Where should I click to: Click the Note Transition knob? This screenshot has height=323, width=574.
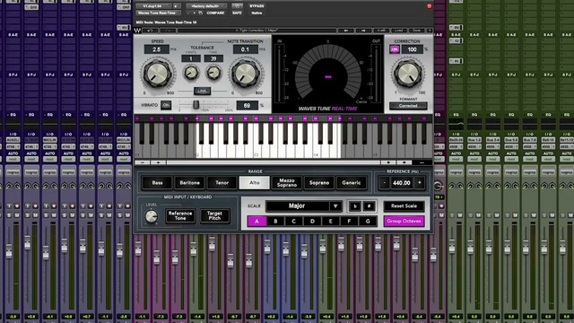pos(246,74)
